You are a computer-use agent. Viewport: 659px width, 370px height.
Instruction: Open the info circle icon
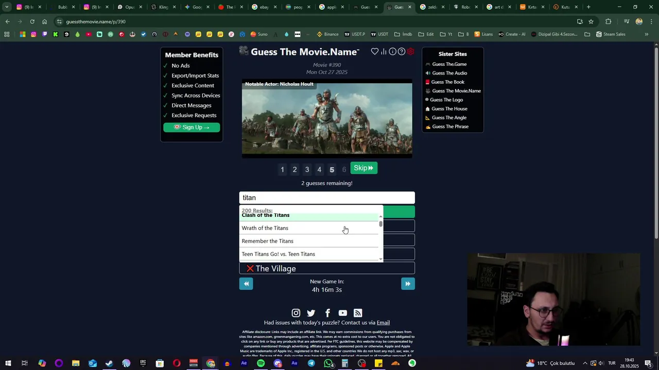(x=393, y=51)
